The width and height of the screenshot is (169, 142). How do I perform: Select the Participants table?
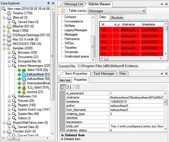tap(72, 39)
